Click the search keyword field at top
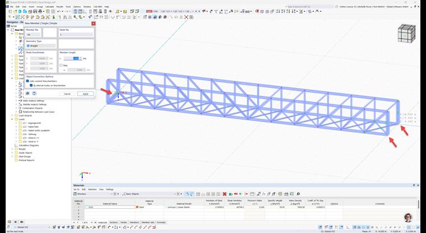The height and width of the screenshot is (233, 426). 309,6
